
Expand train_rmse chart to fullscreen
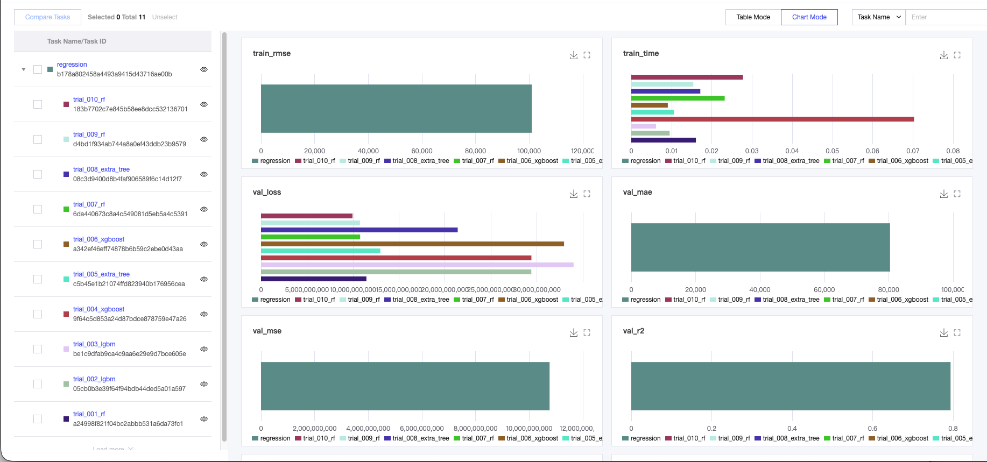(x=587, y=55)
